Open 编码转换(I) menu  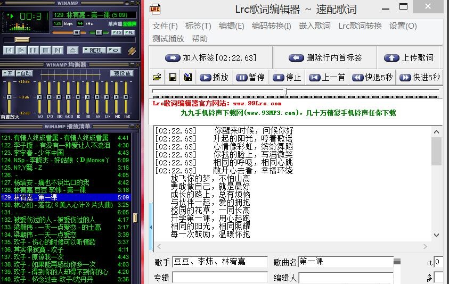272,26
